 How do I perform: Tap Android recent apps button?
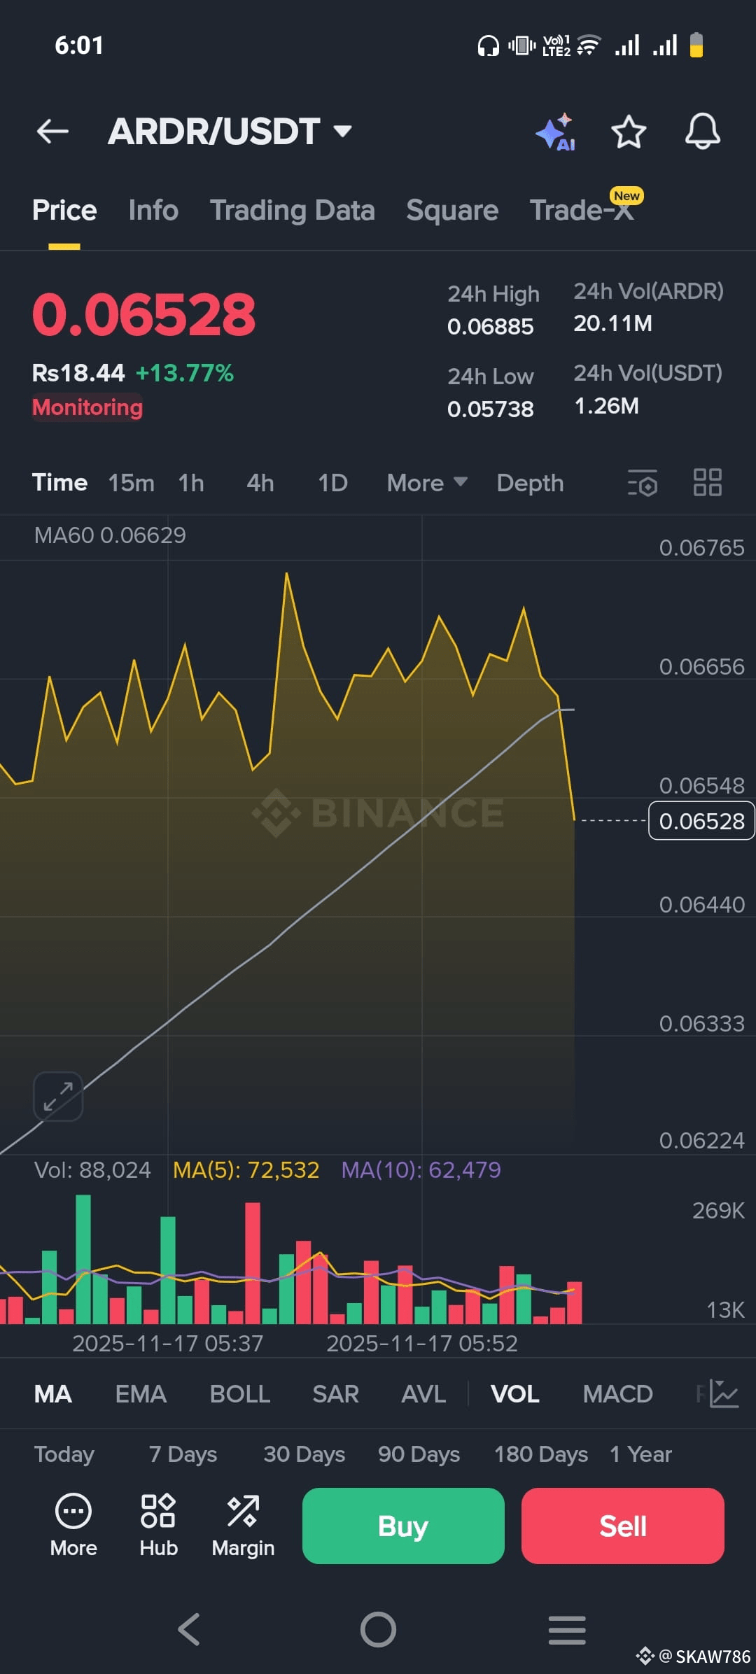pos(567,1630)
